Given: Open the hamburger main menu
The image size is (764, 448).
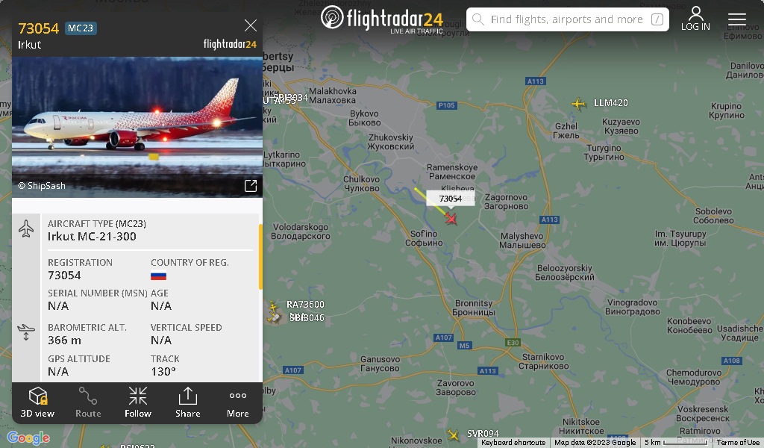Looking at the screenshot, I should coord(736,19).
